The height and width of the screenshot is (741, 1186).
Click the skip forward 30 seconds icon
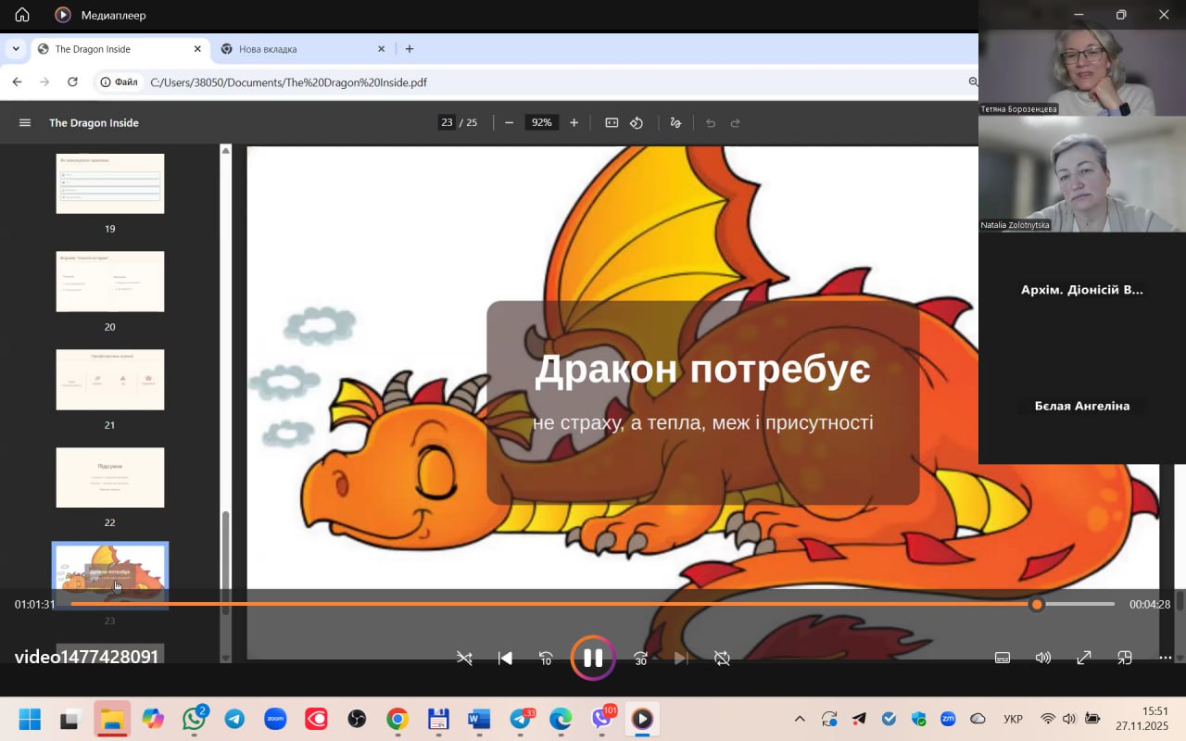[x=640, y=658]
